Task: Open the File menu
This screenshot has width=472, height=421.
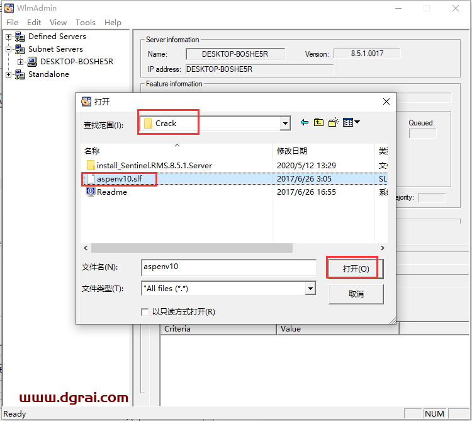Action: pyautogui.click(x=13, y=22)
